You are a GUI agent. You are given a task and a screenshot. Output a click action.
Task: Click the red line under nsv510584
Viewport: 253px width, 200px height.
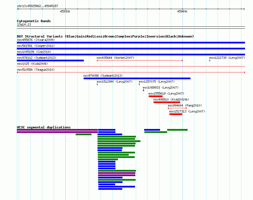pos(131,72)
